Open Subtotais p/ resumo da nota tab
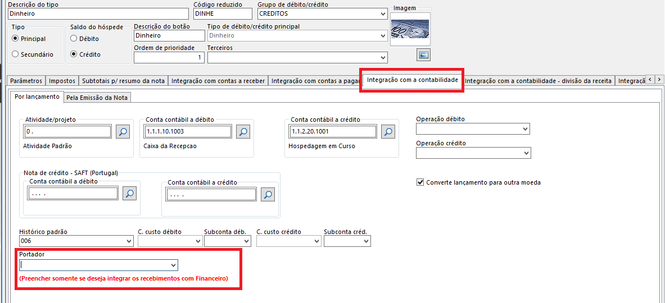Viewport: 665px width, 303px height. point(124,80)
